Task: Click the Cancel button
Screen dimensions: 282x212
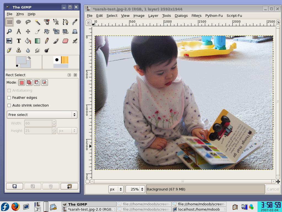Action: [x=273, y=189]
